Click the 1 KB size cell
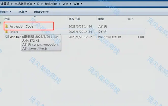168x106 pixels. 141,37
